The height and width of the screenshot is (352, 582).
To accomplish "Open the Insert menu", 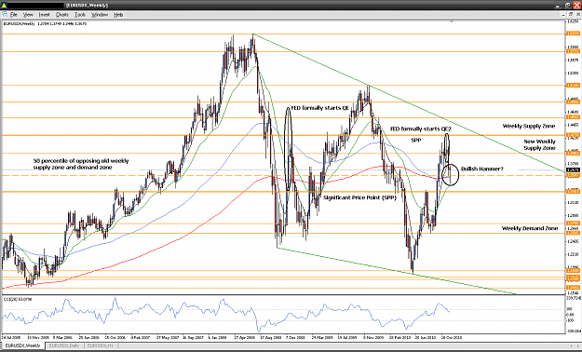I will coord(44,15).
